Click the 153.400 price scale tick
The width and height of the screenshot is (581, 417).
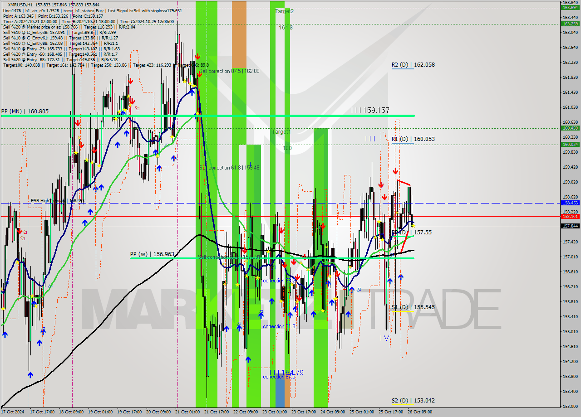pos(570,391)
